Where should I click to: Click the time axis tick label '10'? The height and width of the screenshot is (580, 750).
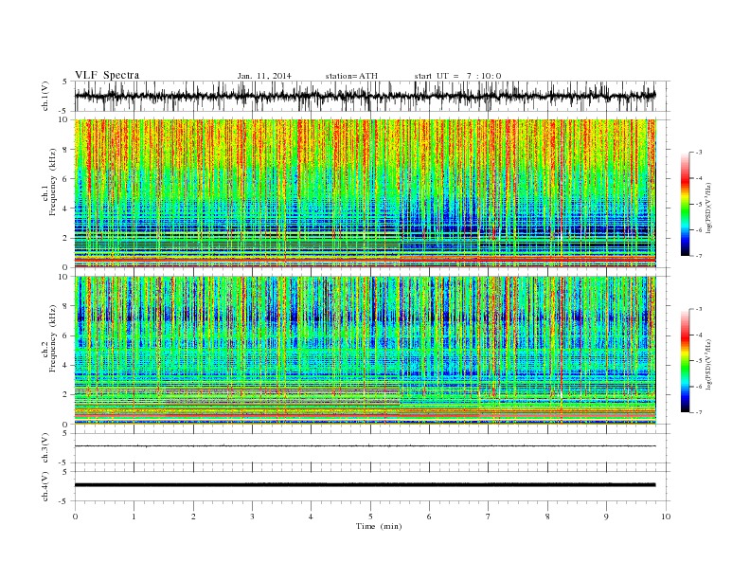[x=666, y=517]
